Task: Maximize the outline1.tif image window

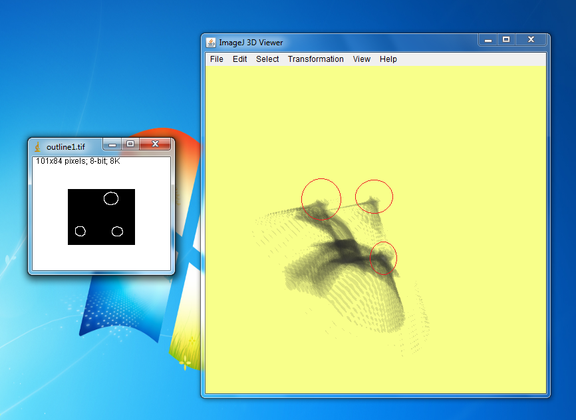Action: (x=130, y=144)
